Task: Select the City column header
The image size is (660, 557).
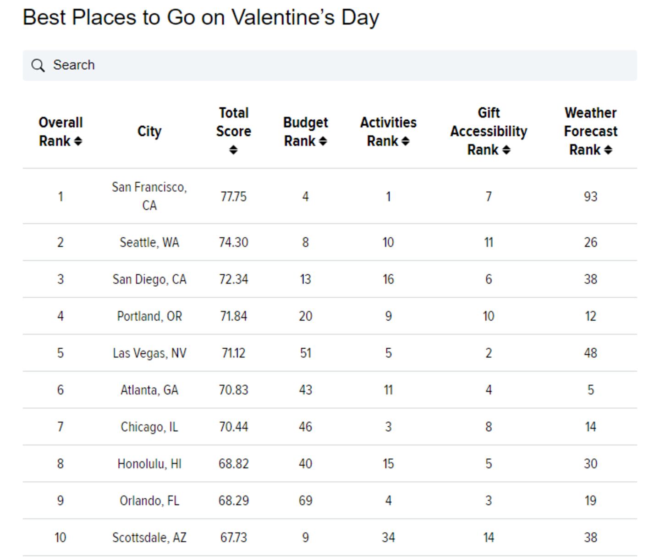Action: click(x=149, y=132)
